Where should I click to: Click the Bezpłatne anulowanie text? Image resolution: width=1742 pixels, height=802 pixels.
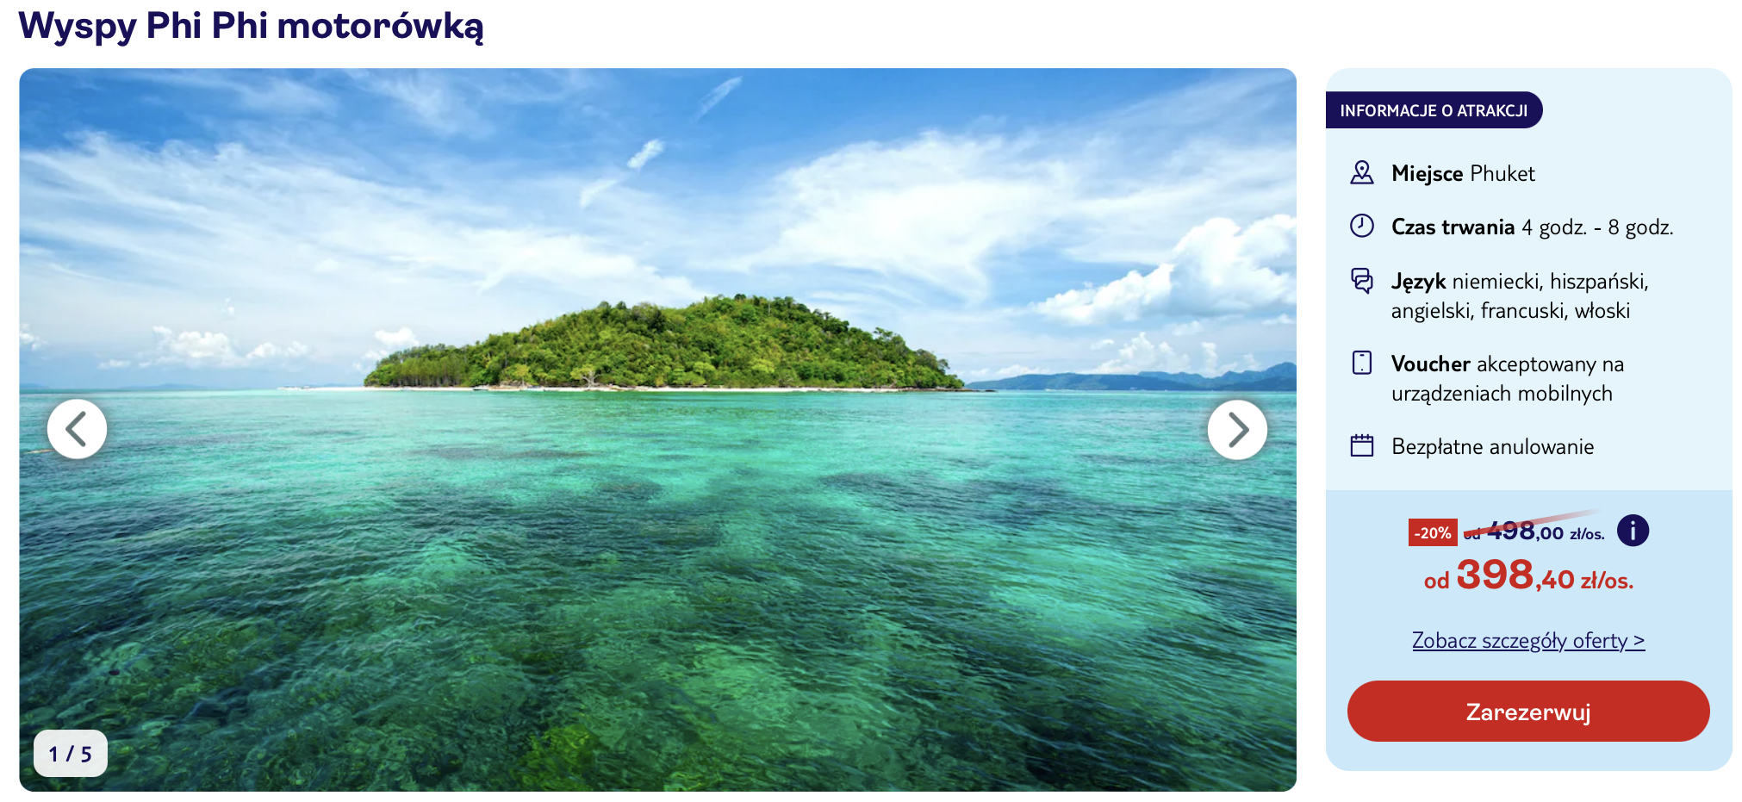pos(1492,446)
